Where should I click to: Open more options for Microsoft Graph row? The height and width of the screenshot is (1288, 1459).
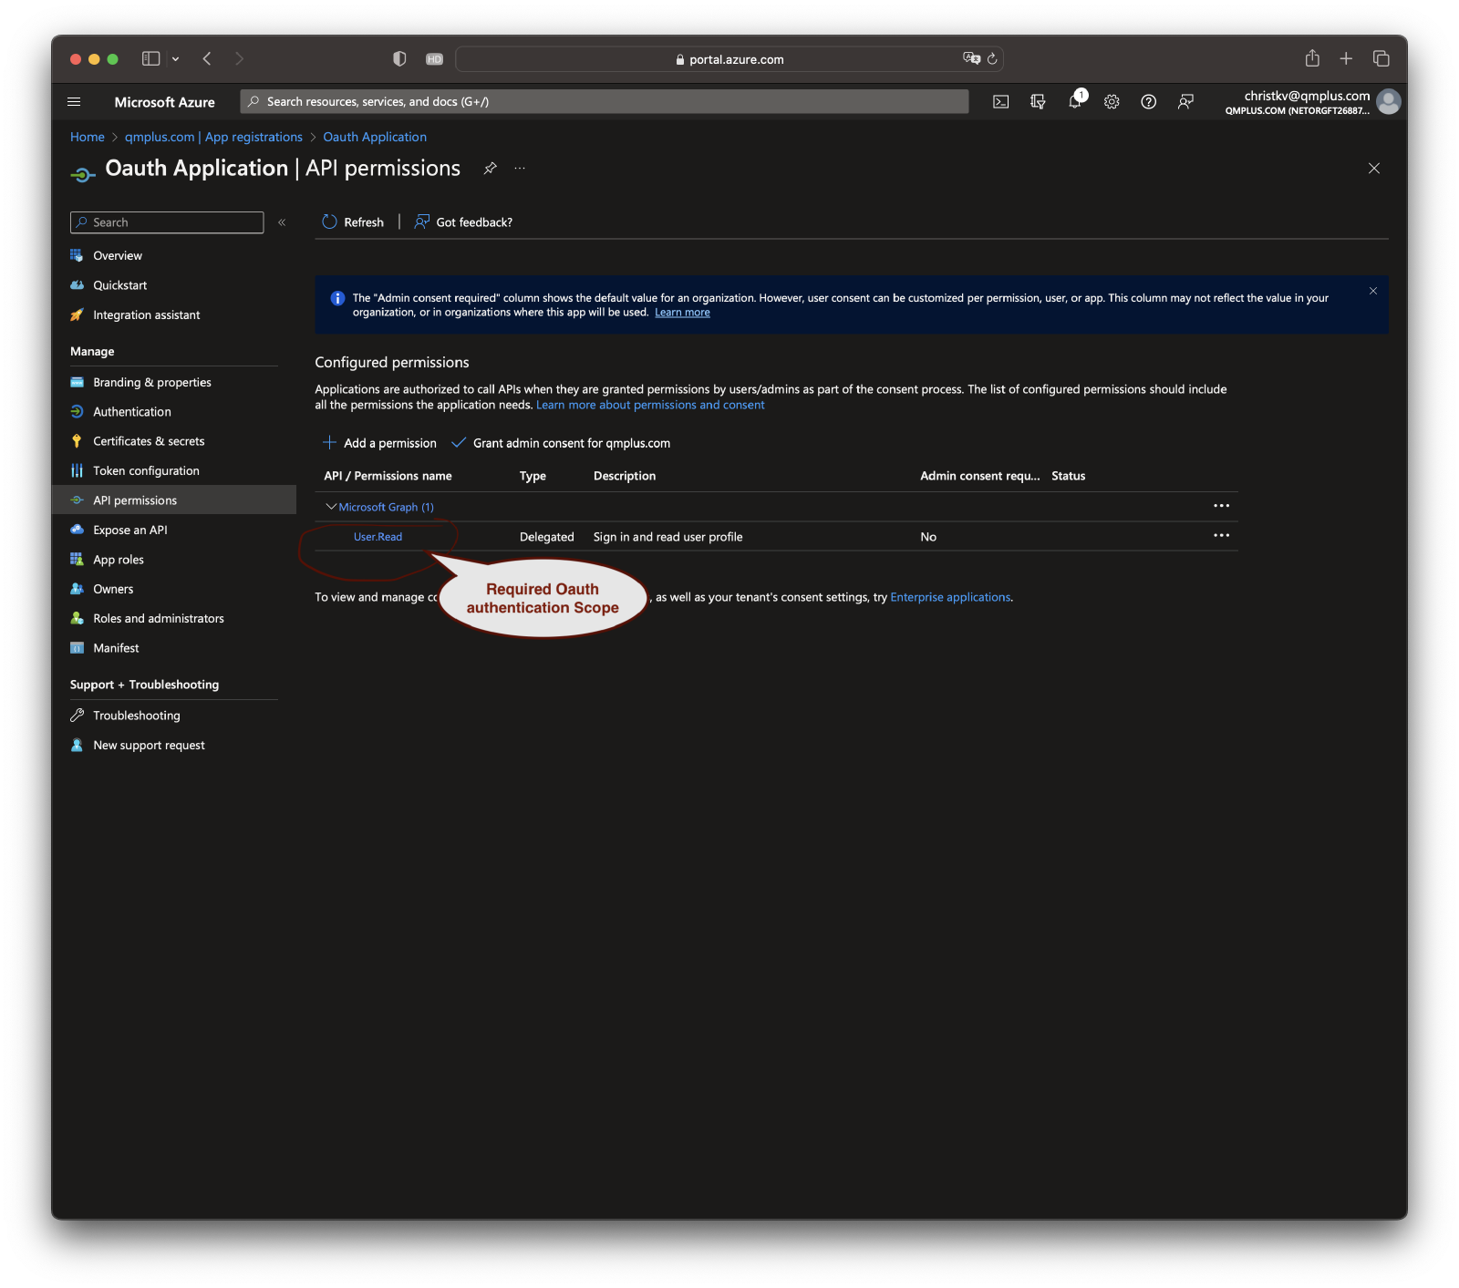coord(1221,506)
